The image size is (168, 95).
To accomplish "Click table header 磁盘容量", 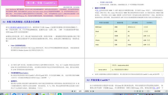I will click(120, 23).
